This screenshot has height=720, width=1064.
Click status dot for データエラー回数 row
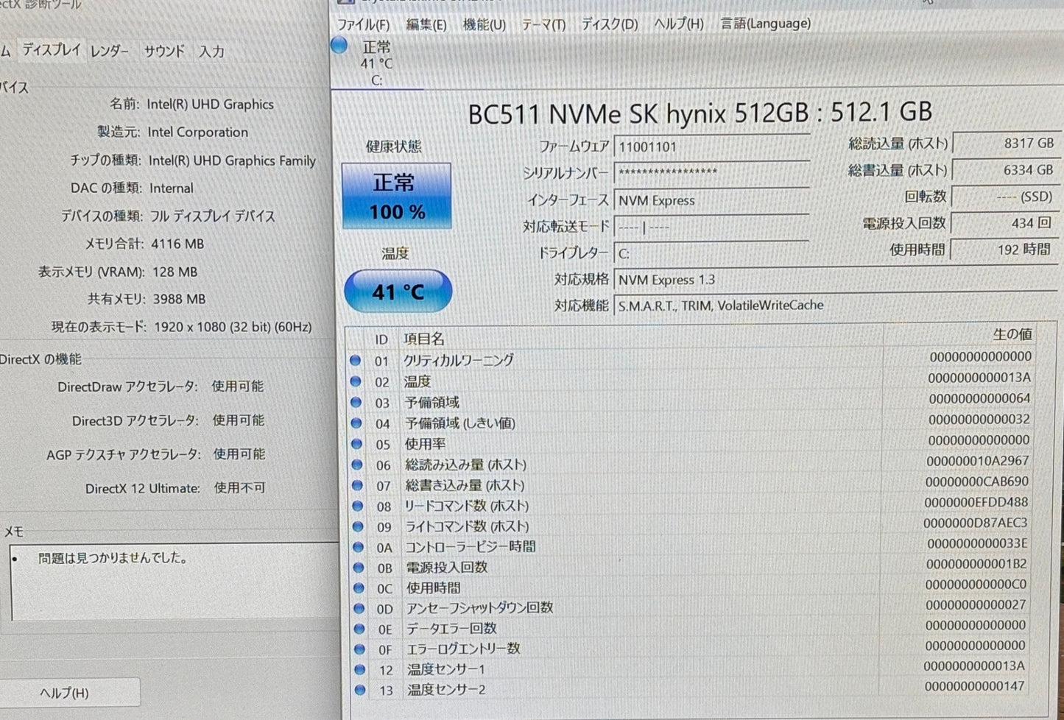359,629
